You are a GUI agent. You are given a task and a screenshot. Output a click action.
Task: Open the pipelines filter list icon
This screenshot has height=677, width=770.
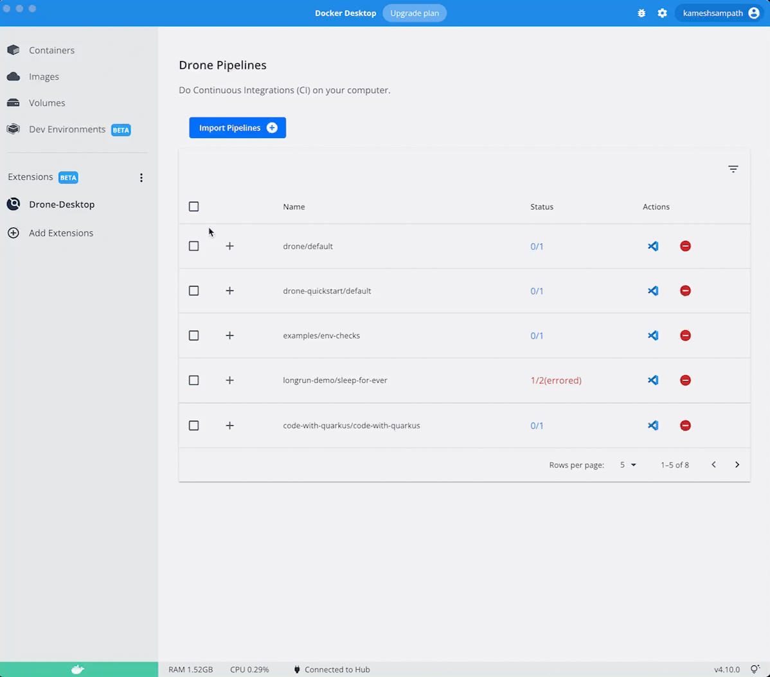click(733, 170)
